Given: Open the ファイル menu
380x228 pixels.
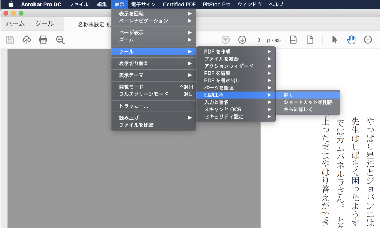Looking at the screenshot, I should [x=79, y=4].
